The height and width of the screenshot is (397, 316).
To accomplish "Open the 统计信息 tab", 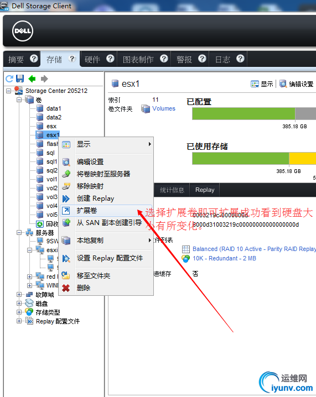I will 172,190.
